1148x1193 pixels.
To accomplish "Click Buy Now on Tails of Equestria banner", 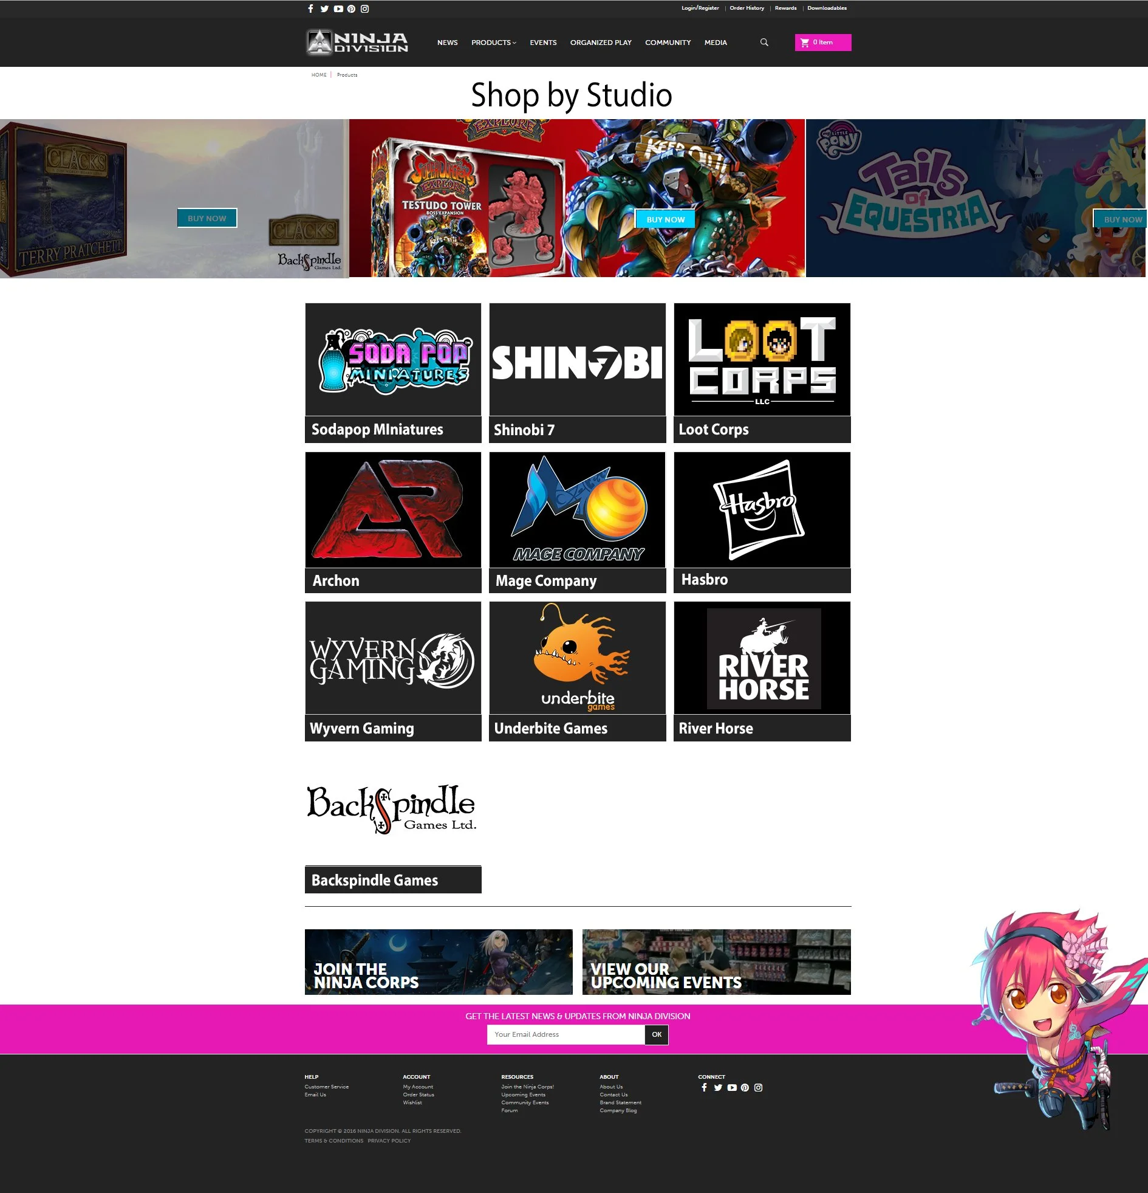I will coord(1121,219).
